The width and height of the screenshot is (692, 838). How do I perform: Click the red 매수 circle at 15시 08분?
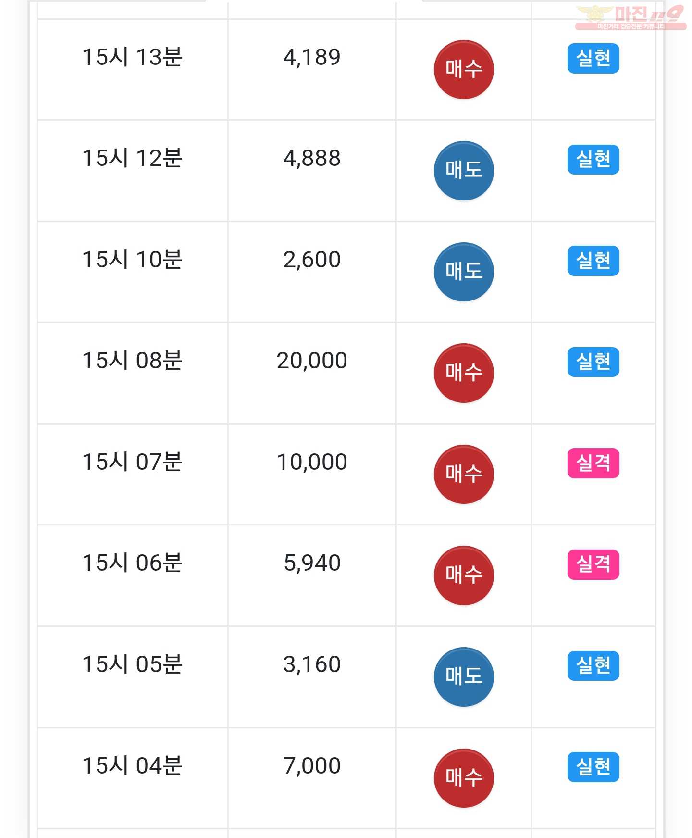[x=464, y=373]
